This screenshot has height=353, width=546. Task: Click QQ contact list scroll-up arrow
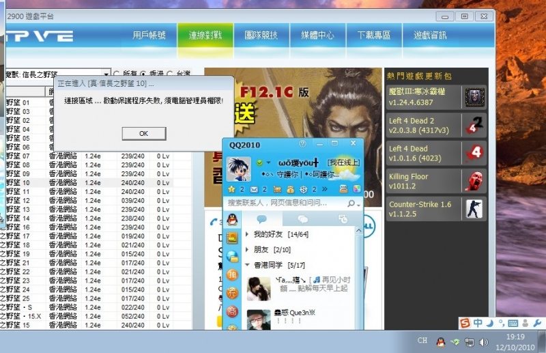(x=358, y=230)
